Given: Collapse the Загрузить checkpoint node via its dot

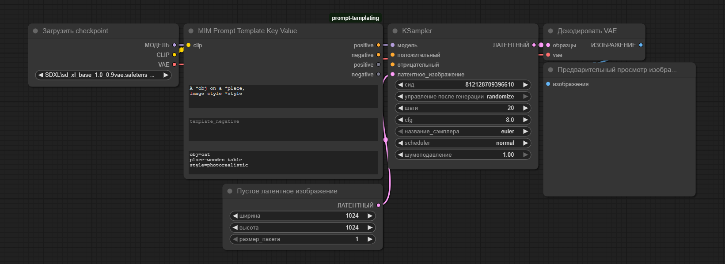Looking at the screenshot, I should 35,31.
